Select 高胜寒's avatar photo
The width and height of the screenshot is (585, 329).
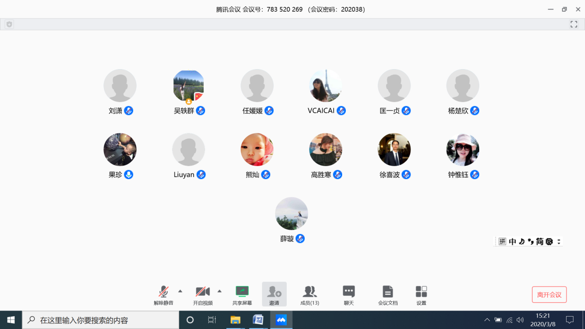(x=326, y=150)
